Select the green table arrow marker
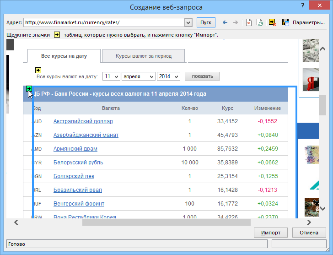Screen dimensions: 333x255 (29, 88)
